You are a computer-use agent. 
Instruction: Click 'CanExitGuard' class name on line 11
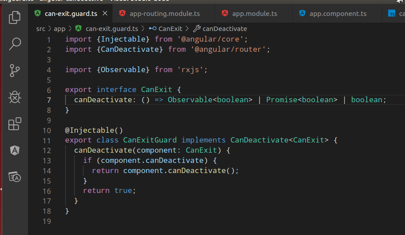(149, 140)
